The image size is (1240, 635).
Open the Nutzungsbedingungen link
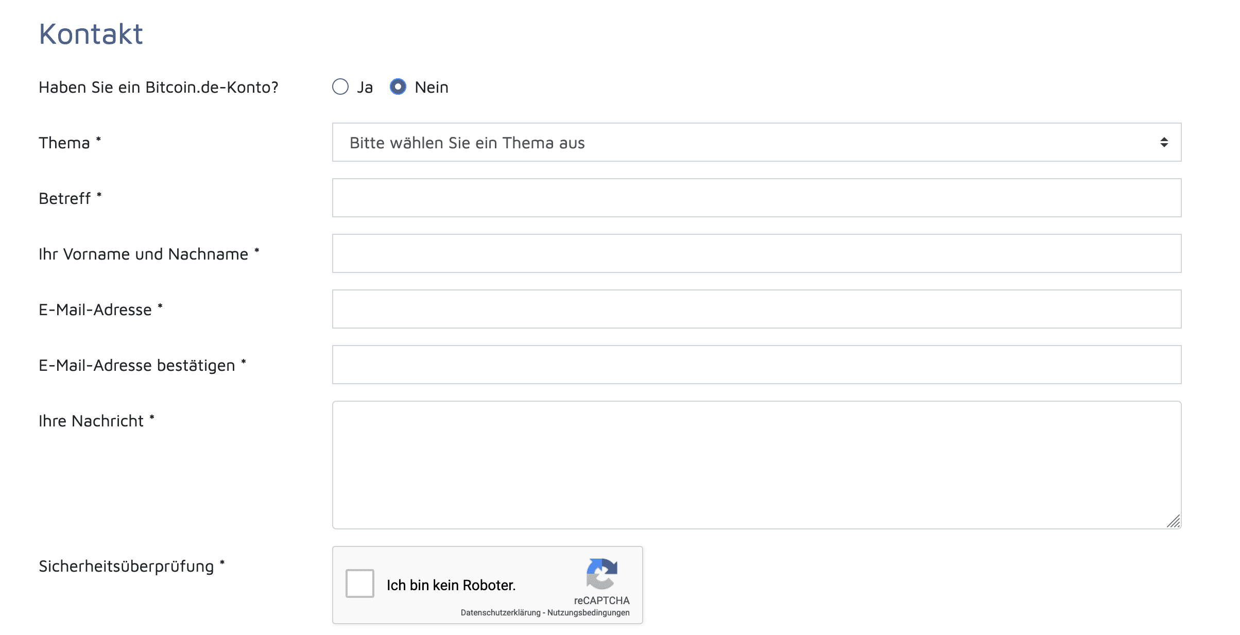click(x=588, y=612)
